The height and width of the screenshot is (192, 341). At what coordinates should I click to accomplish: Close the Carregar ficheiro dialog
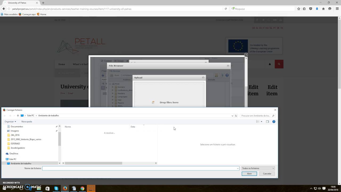coord(275,110)
